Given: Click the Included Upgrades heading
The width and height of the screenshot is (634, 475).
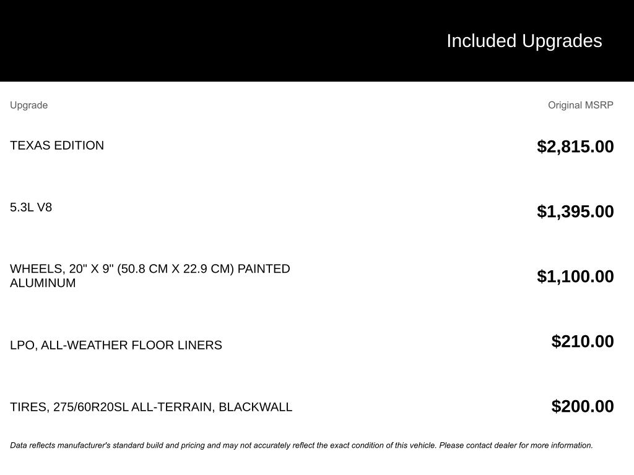Looking at the screenshot, I should tap(524, 41).
